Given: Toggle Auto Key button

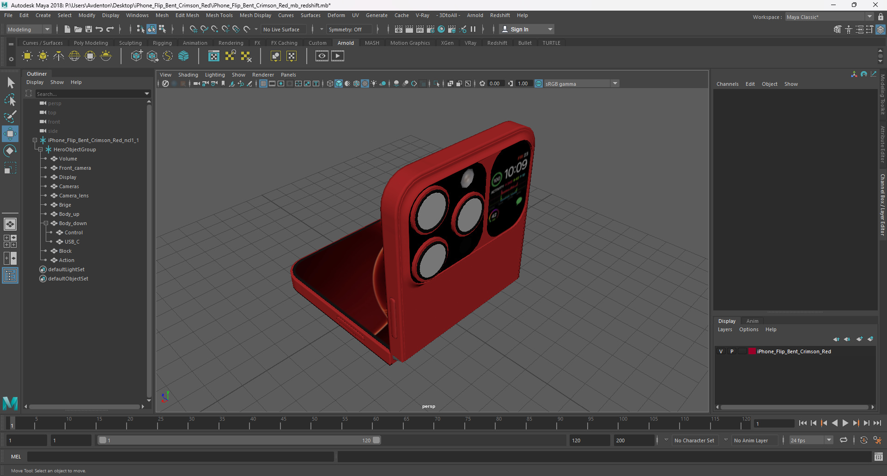Looking at the screenshot, I should point(863,440).
